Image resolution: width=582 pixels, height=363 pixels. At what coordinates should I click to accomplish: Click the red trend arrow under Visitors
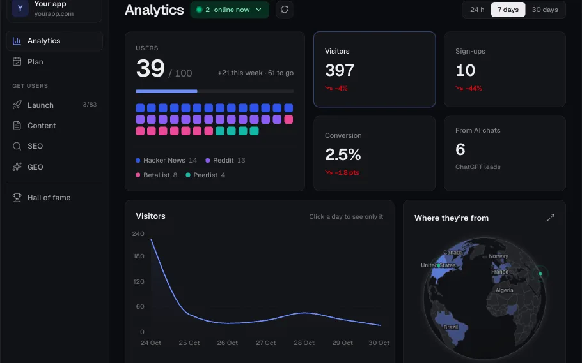click(x=329, y=88)
